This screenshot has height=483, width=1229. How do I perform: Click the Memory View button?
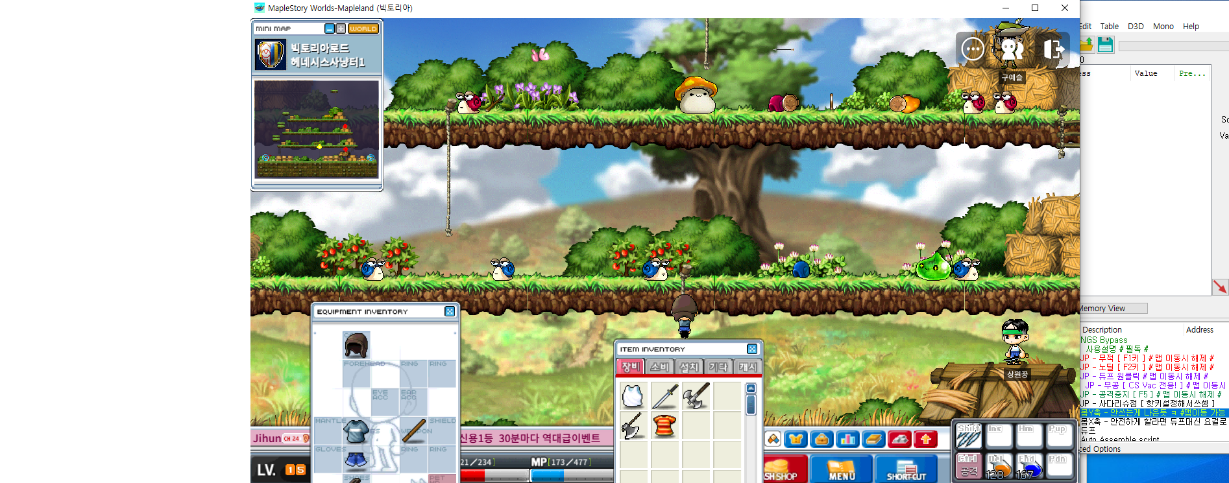(1113, 309)
